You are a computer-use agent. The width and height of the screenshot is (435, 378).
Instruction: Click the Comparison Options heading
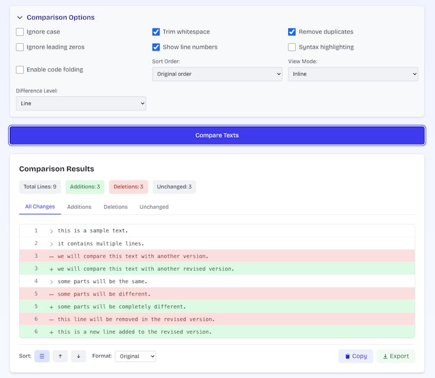pyautogui.click(x=60, y=17)
